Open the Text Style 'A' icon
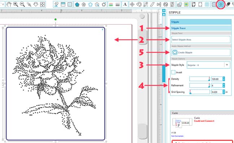234x143 pixels. pyautogui.click(x=125, y=4)
